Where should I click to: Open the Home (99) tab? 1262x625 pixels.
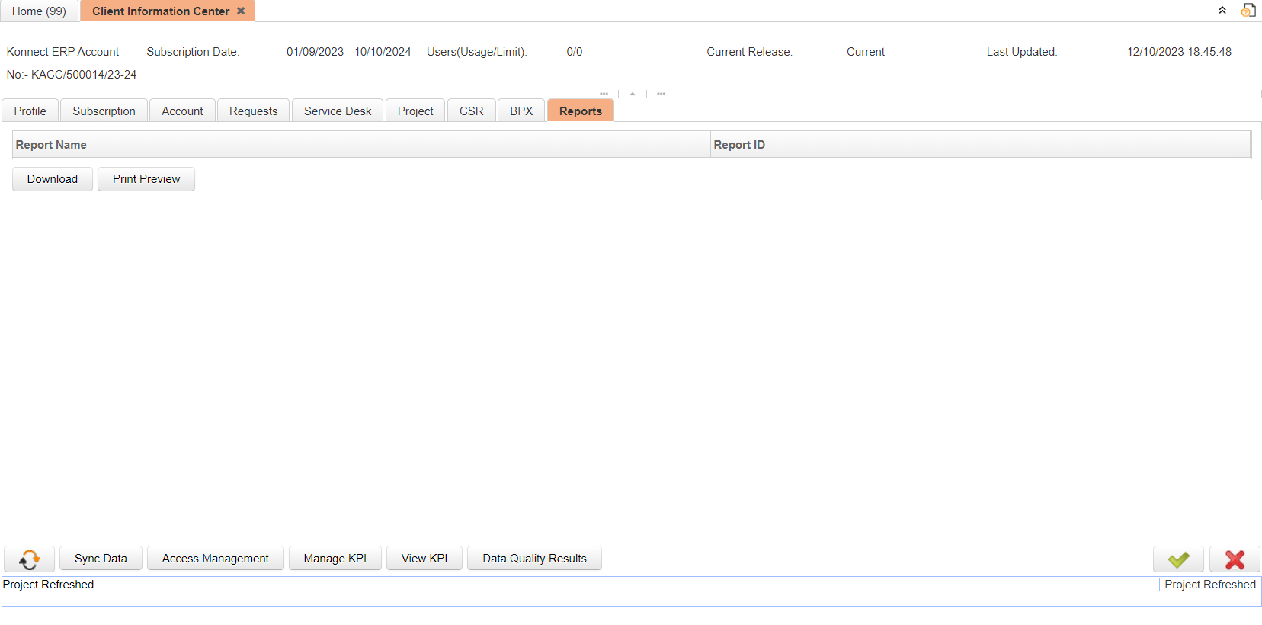pos(39,11)
